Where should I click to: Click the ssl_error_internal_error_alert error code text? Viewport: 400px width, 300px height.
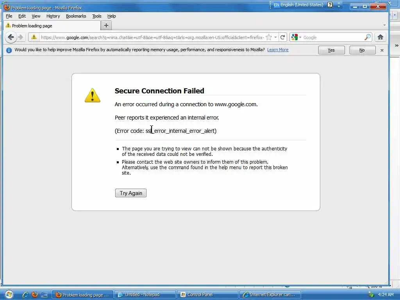[180, 131]
